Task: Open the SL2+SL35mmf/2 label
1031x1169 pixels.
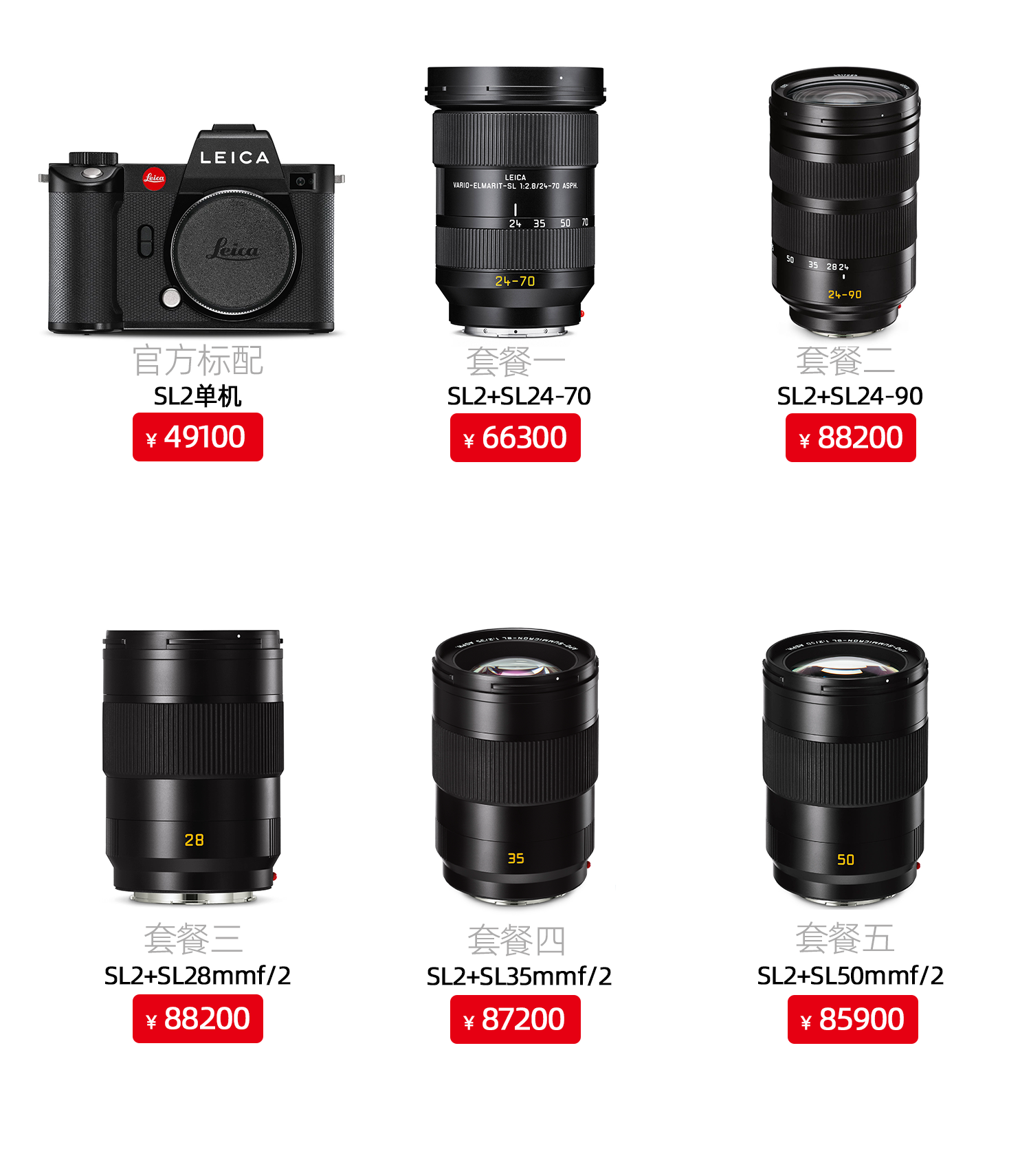Action: (519, 976)
